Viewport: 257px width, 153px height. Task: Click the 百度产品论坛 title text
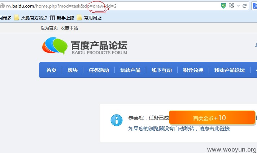99,45
